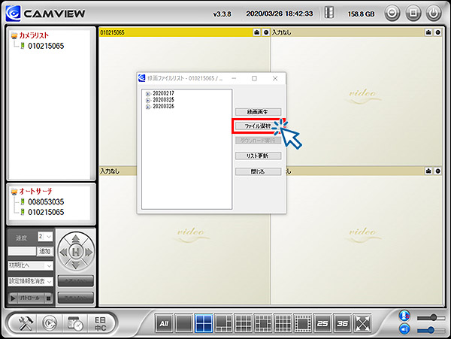Click the リスト更新 button
Screen dimensions: 451x339
tap(258, 156)
